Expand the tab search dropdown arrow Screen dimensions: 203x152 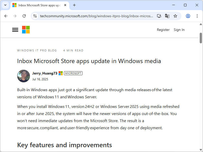coord(5,5)
